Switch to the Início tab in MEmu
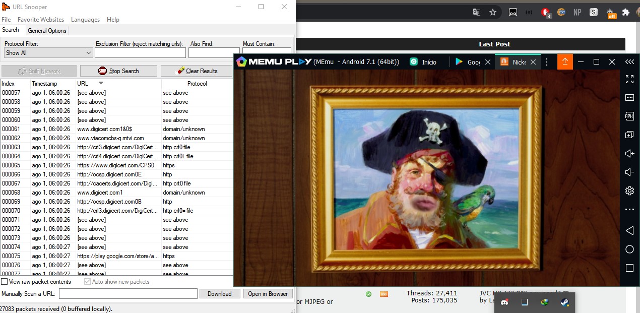Image resolution: width=640 pixels, height=313 pixels. (x=423, y=62)
